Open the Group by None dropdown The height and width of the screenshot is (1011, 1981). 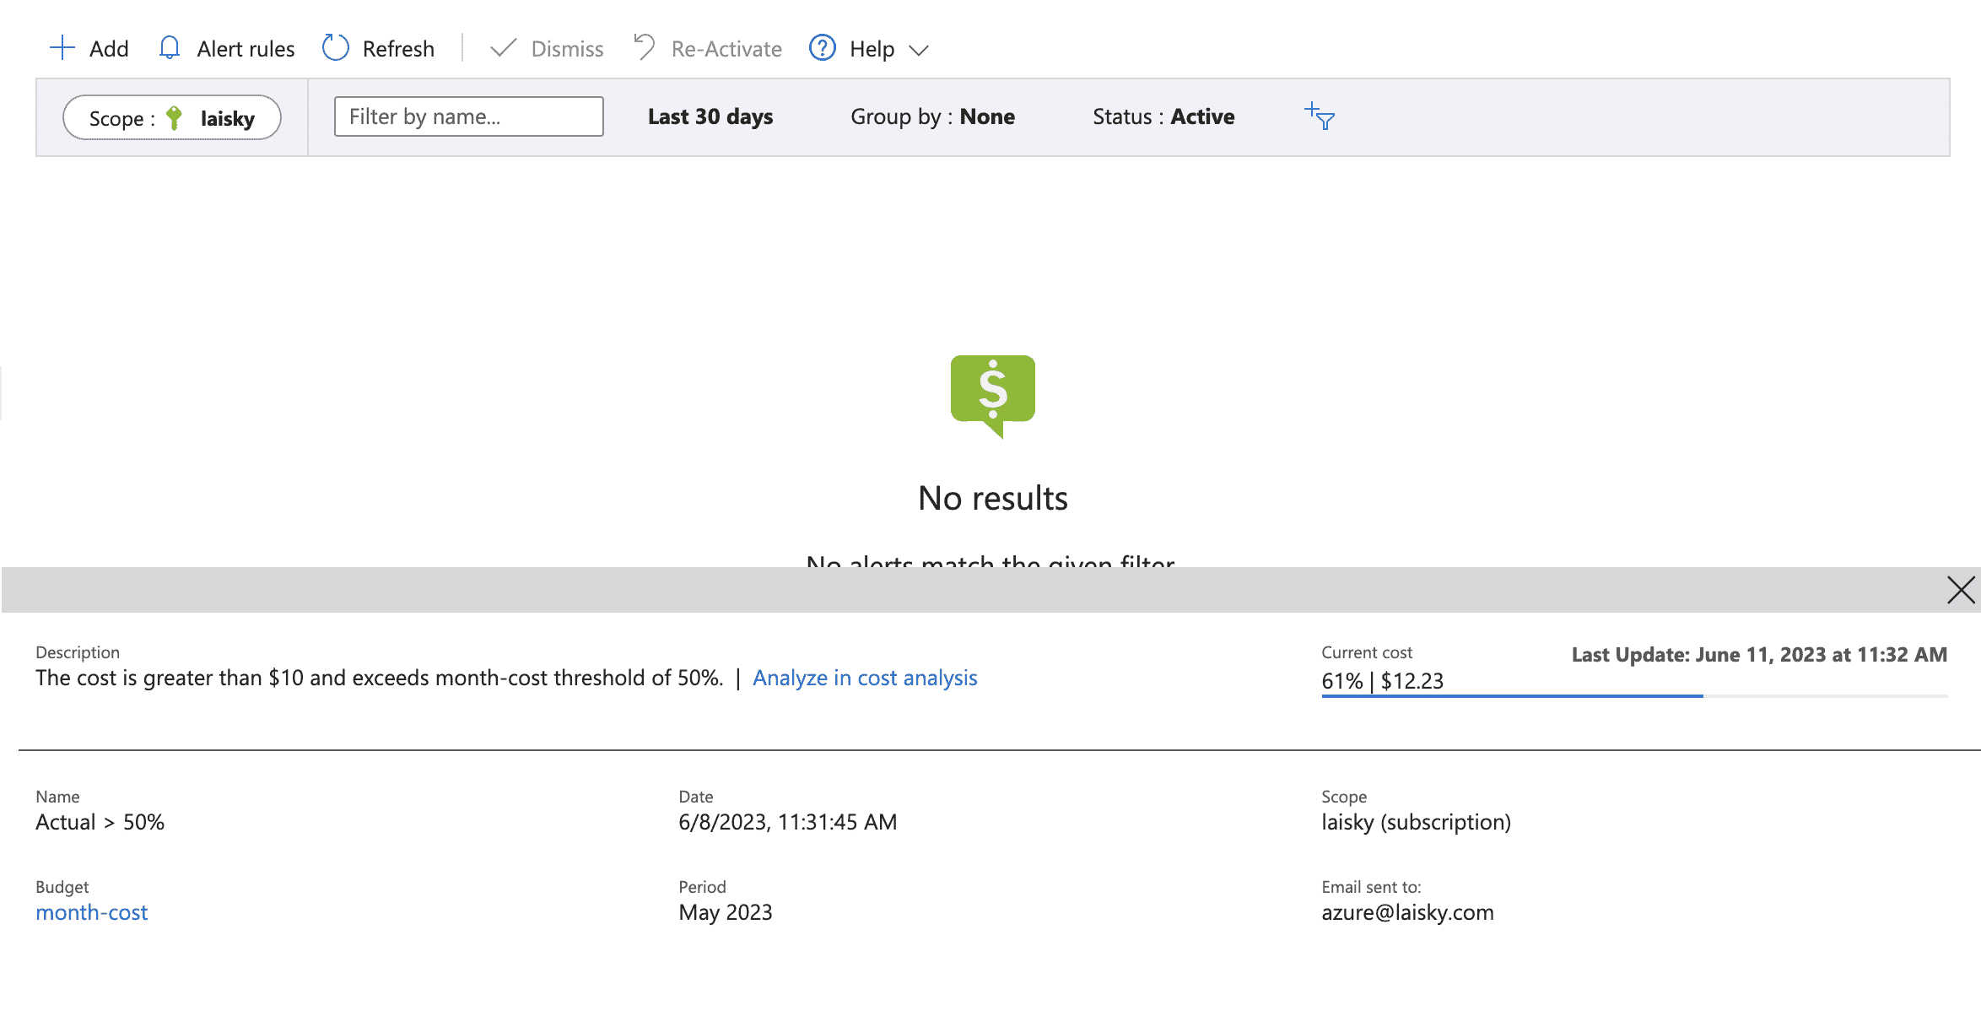click(x=932, y=116)
